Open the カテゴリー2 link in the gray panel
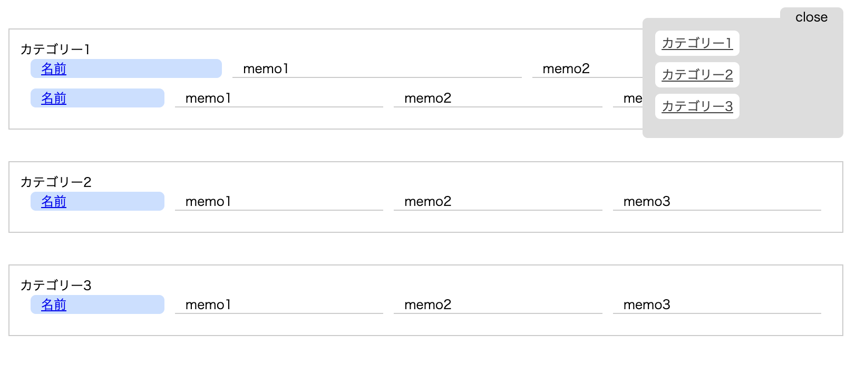Screen dimensions: 856x374 [x=697, y=75]
